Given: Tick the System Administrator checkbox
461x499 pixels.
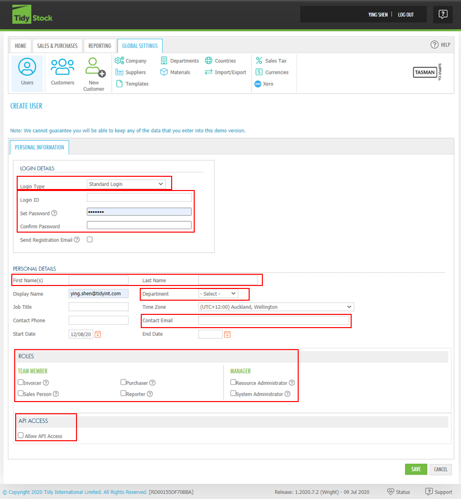Looking at the screenshot, I should [x=233, y=394].
